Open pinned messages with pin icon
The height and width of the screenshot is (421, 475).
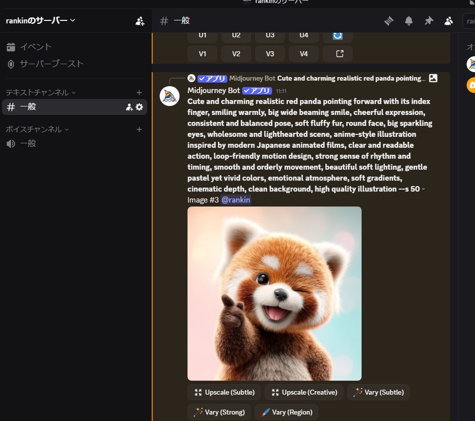click(x=429, y=21)
